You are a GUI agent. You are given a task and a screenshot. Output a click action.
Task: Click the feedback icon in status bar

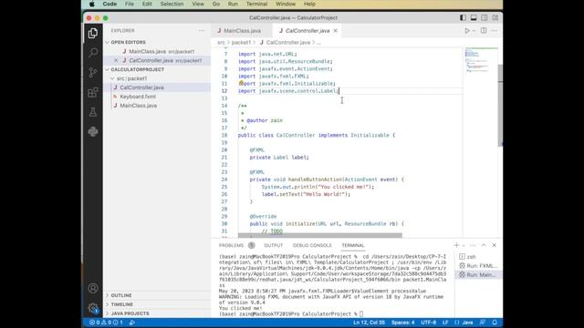coord(483,323)
